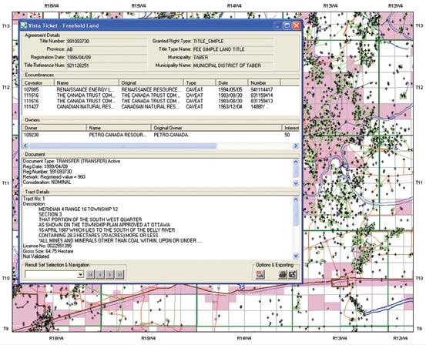The width and height of the screenshot is (426, 345).
Task: Click the date 1994/05/05 in Encumbrances
Action: tap(230, 89)
